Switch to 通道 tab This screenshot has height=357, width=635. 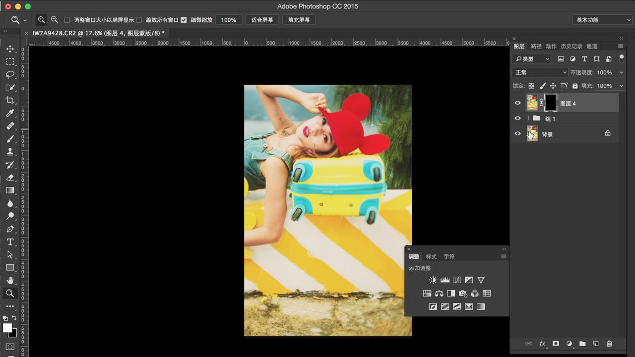coord(592,46)
